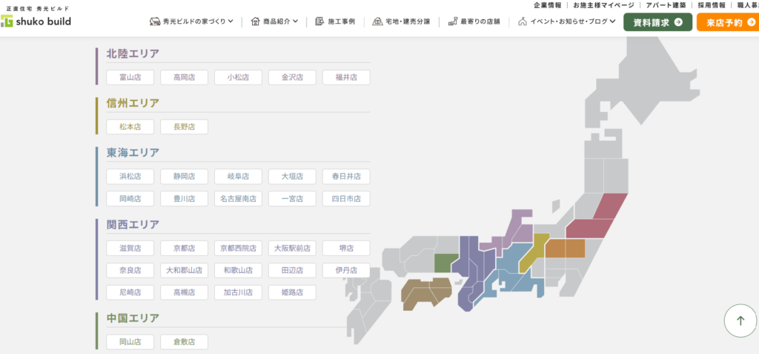Click the red Tohoku region on the map
Image resolution: width=759 pixels, height=354 pixels.
(598, 217)
